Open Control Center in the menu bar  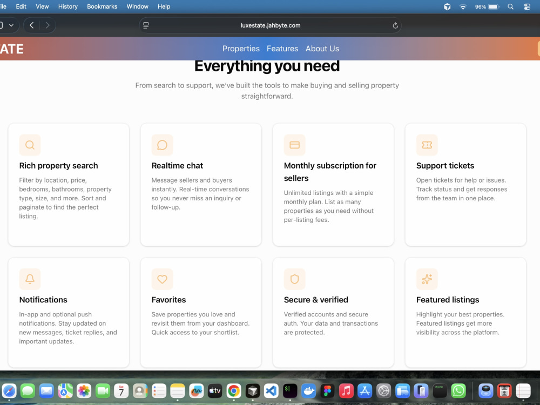(x=527, y=6)
